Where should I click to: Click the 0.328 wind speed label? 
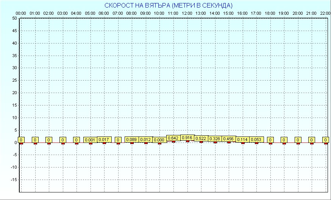tap(215, 139)
